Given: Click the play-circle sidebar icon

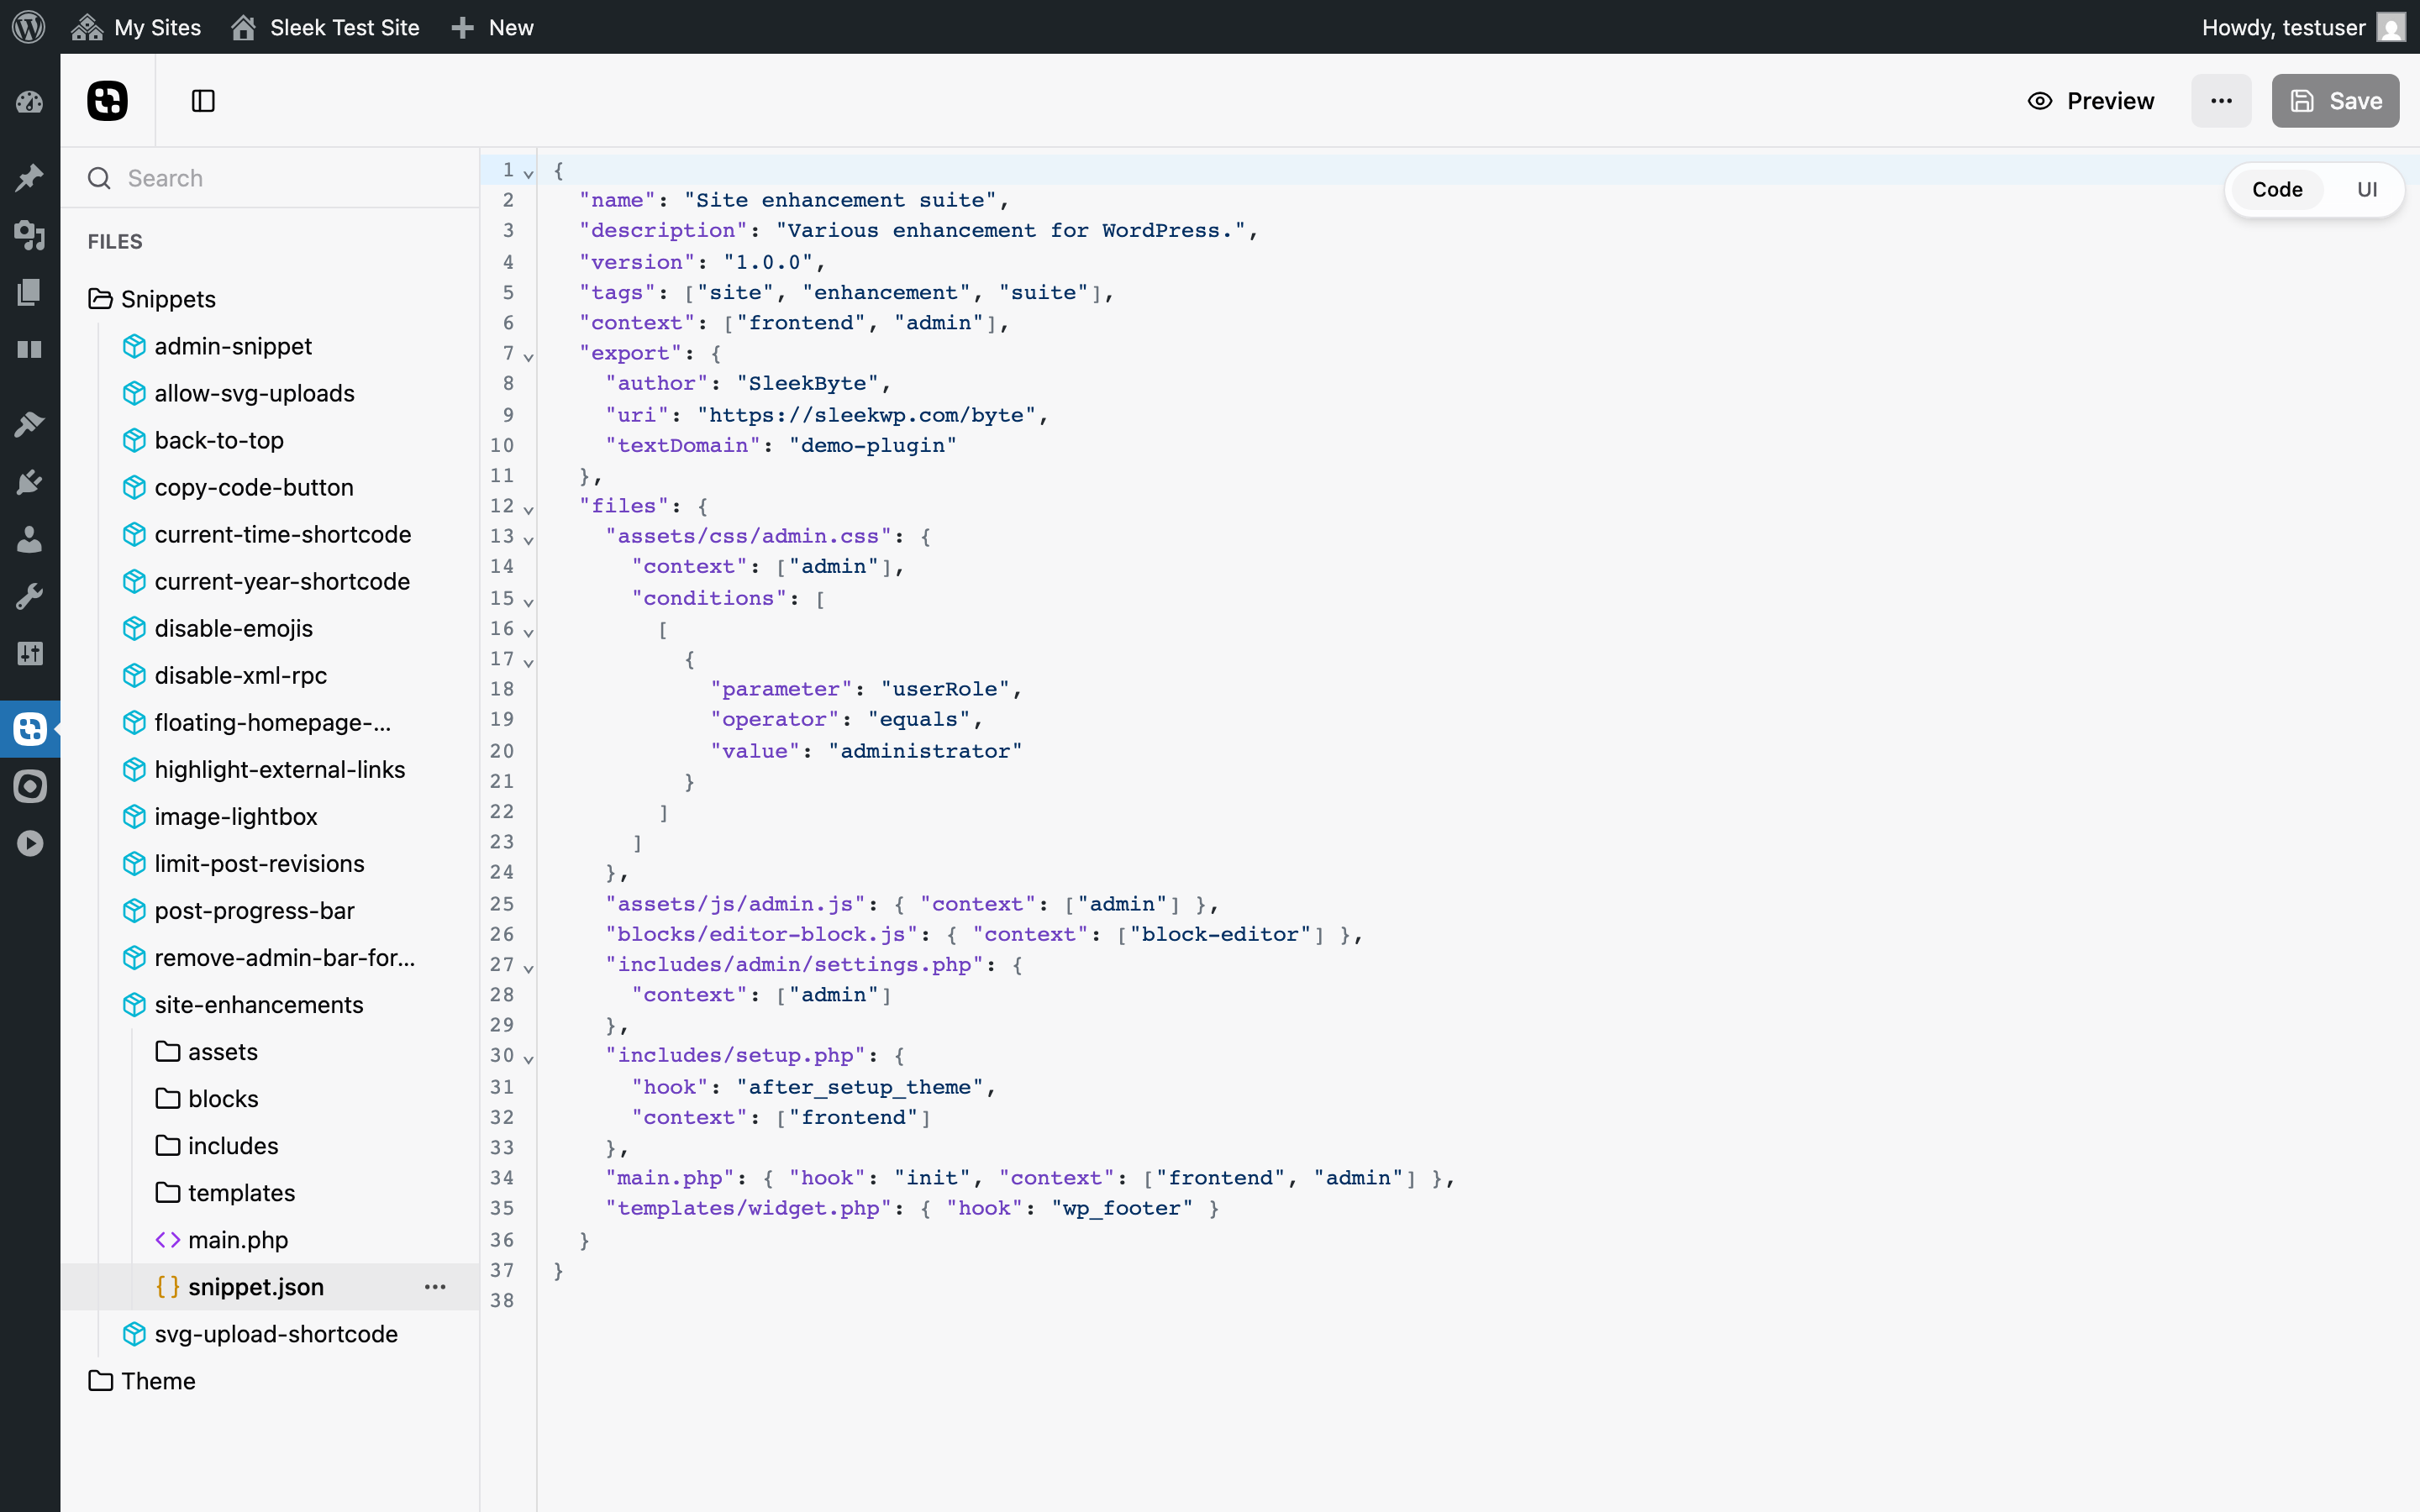Looking at the screenshot, I should pos(29,844).
